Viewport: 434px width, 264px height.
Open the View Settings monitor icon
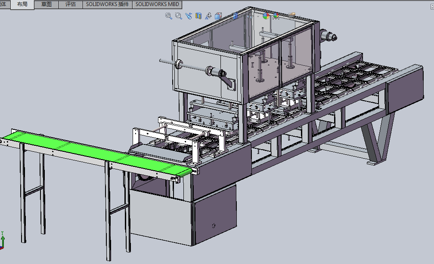[292, 16]
